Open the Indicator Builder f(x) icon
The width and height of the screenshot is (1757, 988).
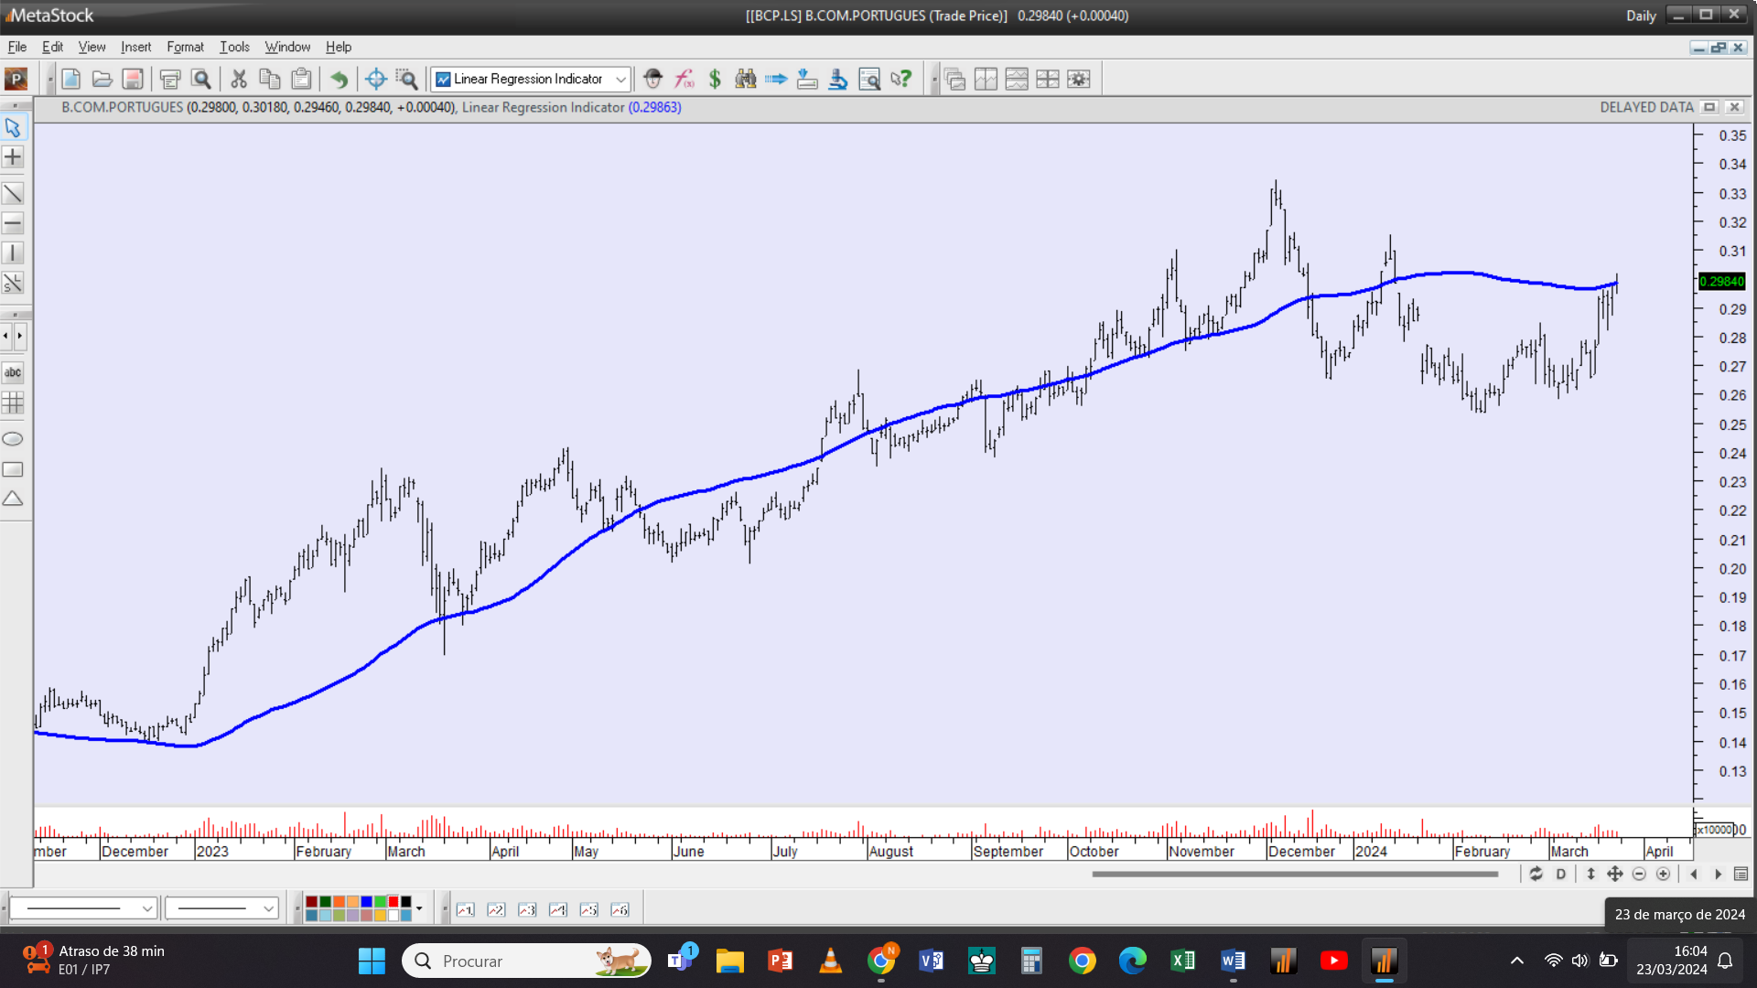[x=684, y=80]
